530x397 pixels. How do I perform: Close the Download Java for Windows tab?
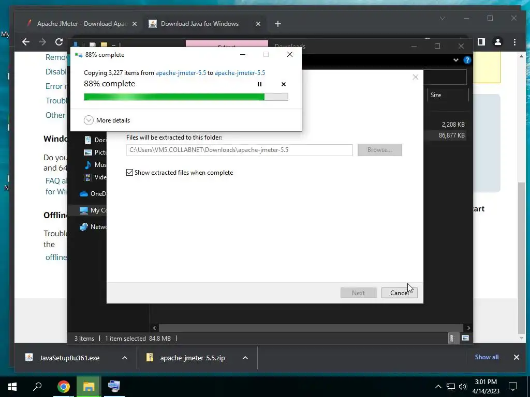pos(258,24)
